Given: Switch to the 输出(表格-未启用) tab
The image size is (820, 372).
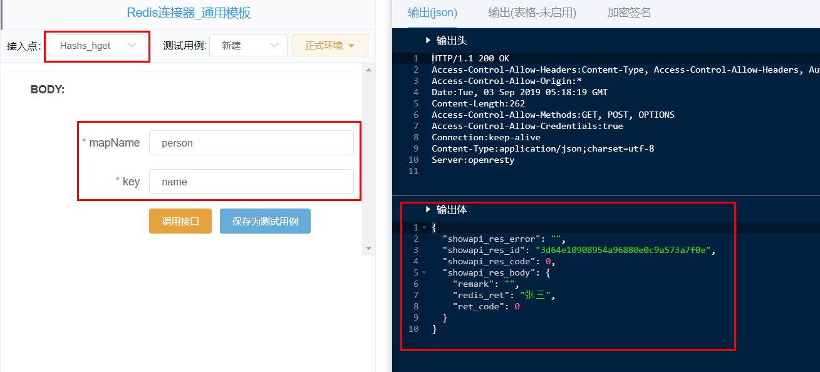Looking at the screenshot, I should [532, 13].
